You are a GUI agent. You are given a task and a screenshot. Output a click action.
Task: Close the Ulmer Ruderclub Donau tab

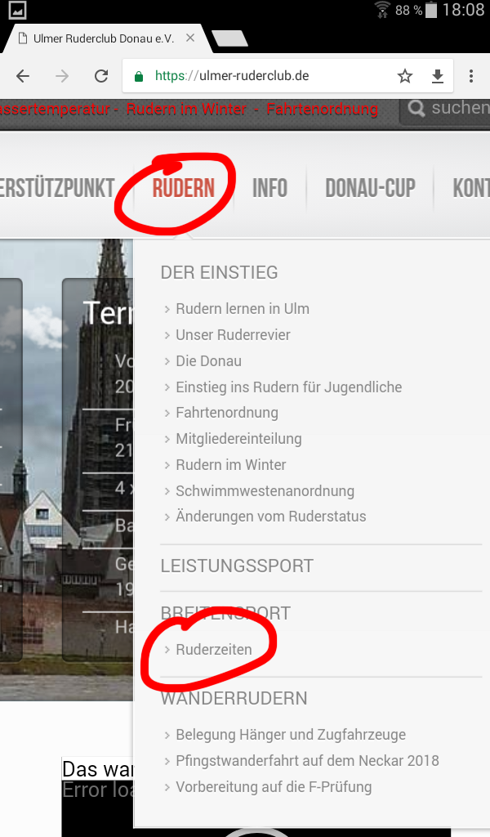189,38
